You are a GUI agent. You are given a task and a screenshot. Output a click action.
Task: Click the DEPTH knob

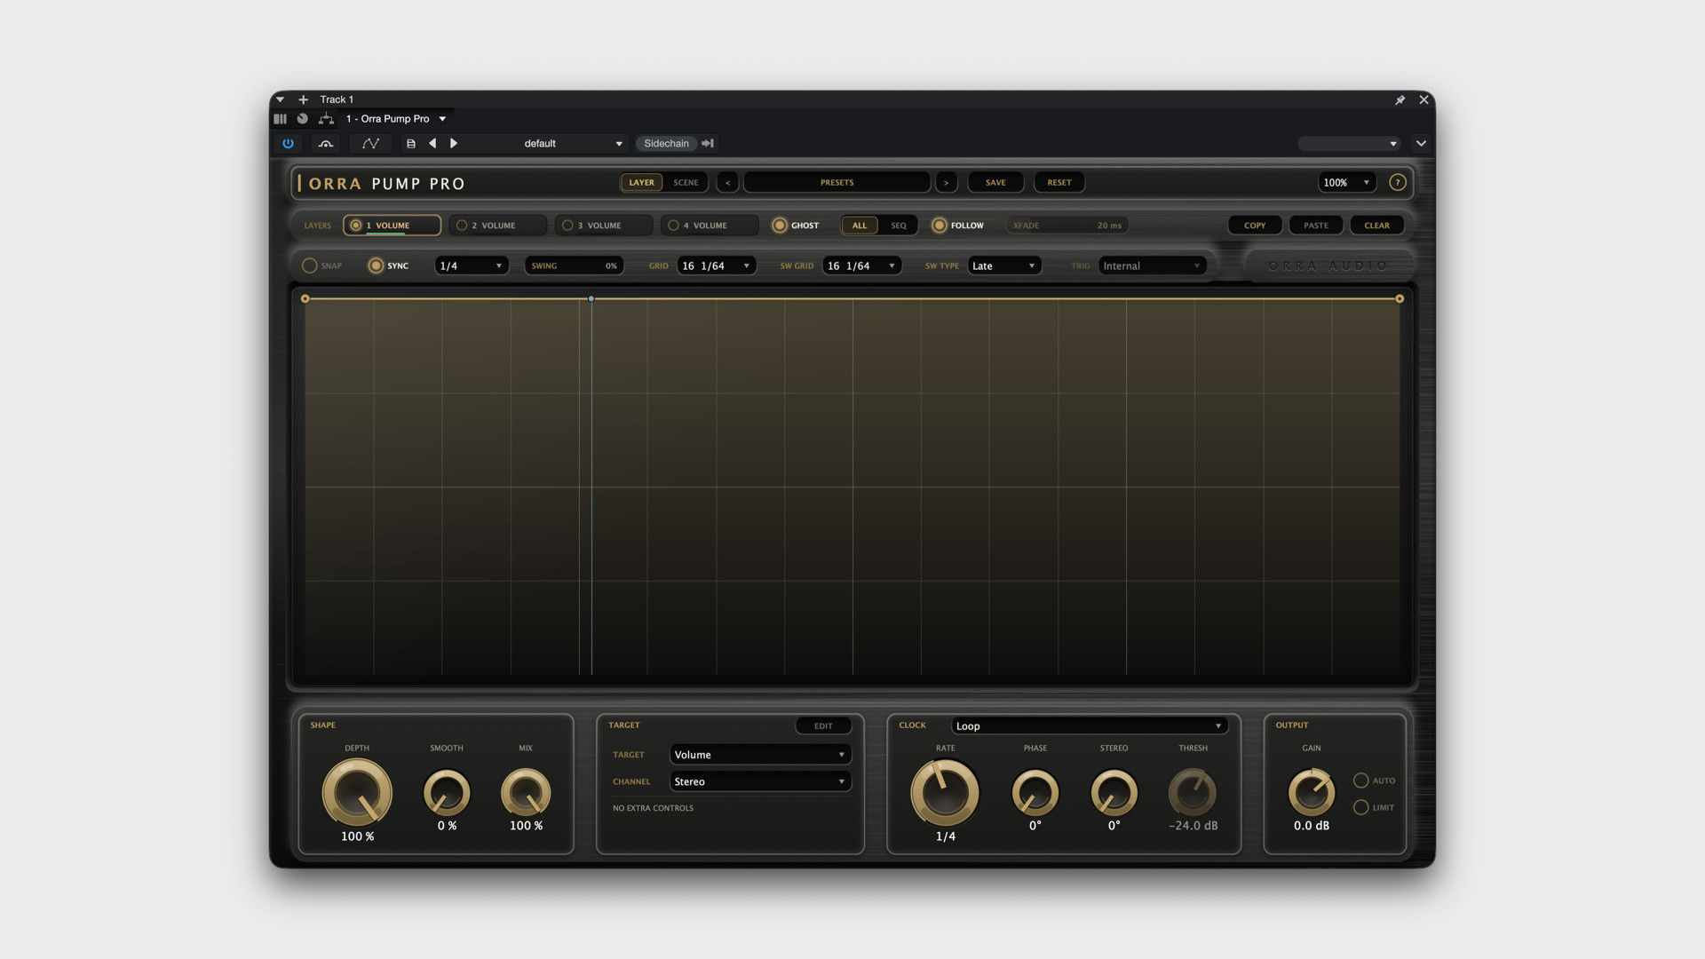pyautogui.click(x=357, y=793)
